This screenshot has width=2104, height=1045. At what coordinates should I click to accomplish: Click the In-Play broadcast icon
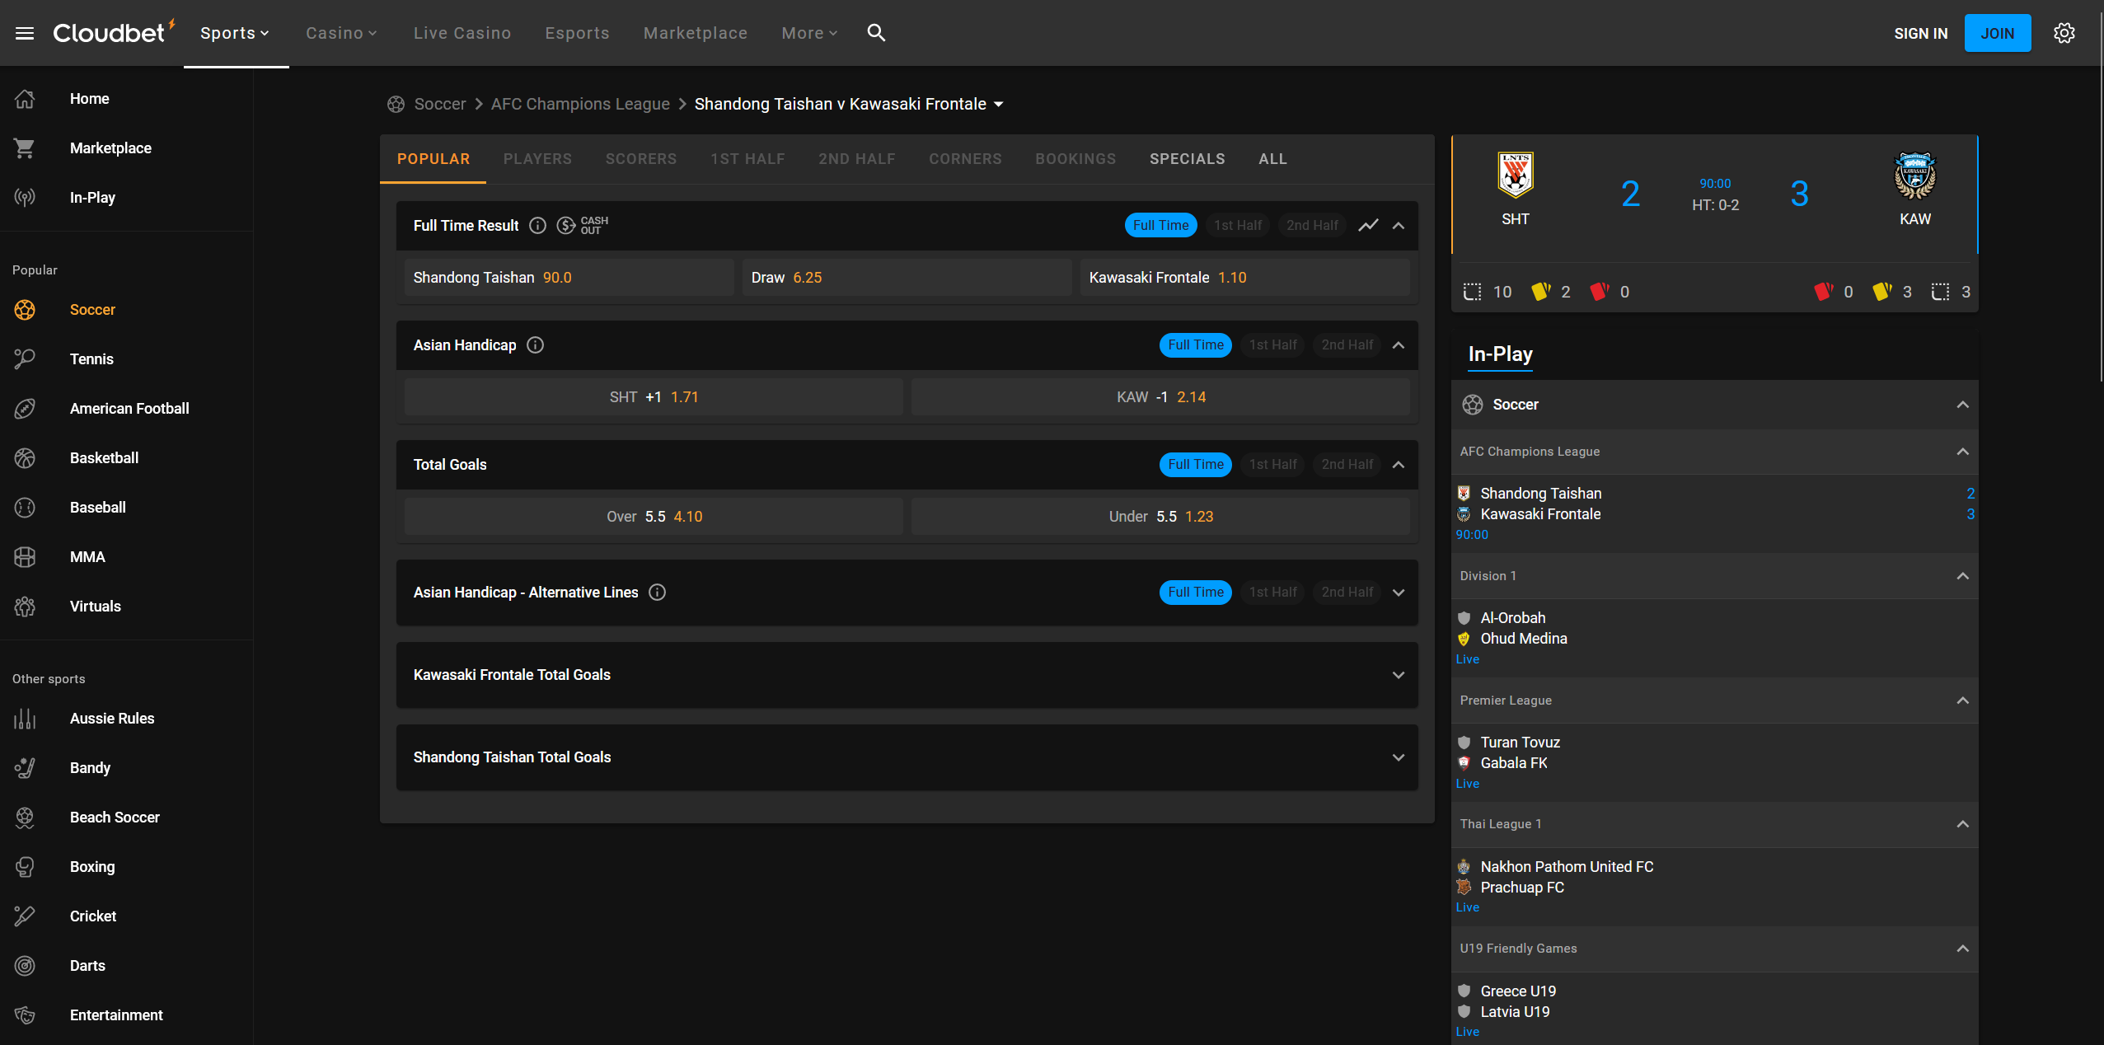click(x=25, y=198)
